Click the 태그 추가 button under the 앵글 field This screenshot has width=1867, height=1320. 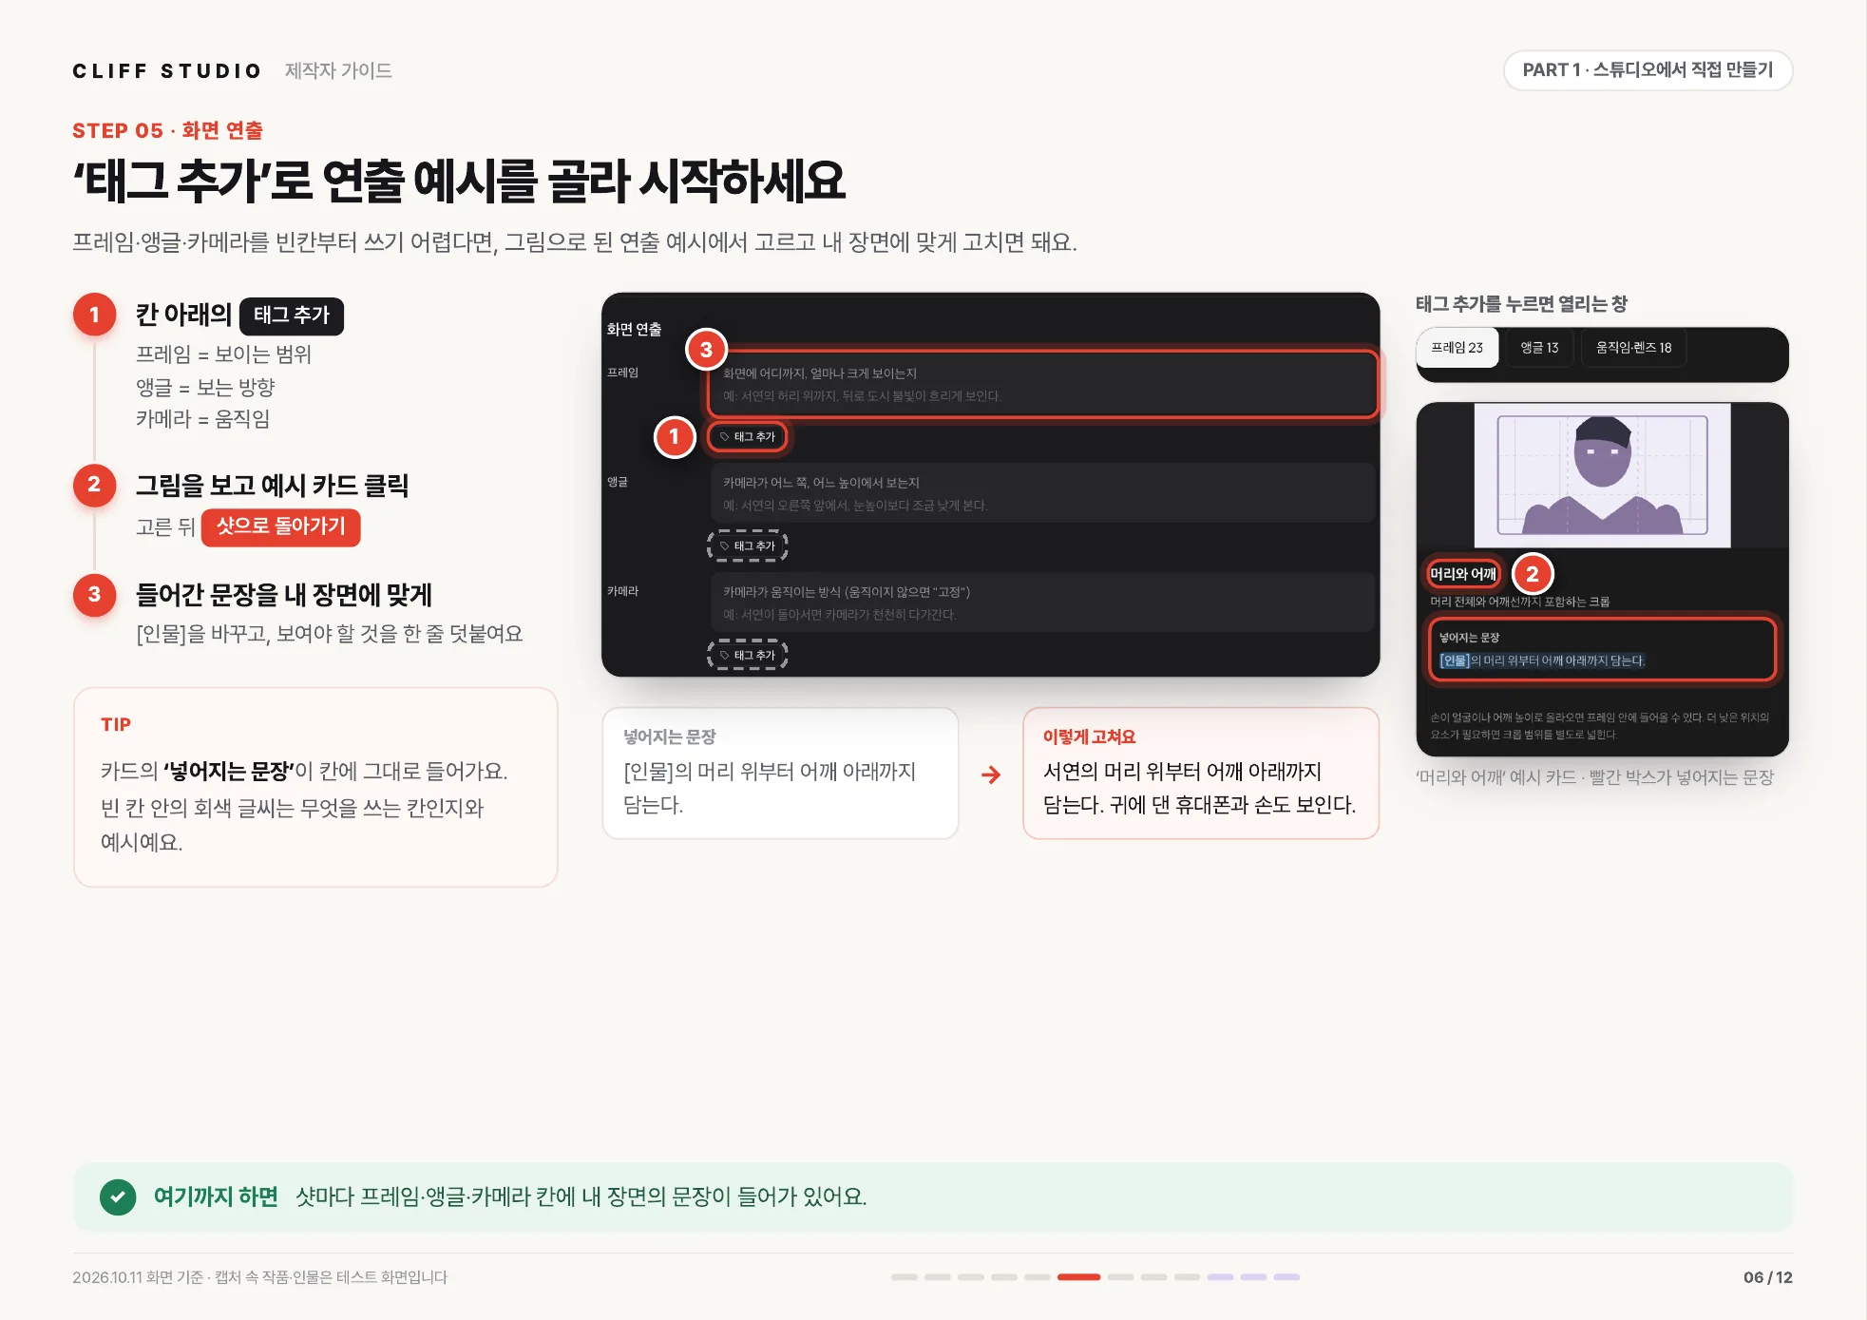click(748, 546)
